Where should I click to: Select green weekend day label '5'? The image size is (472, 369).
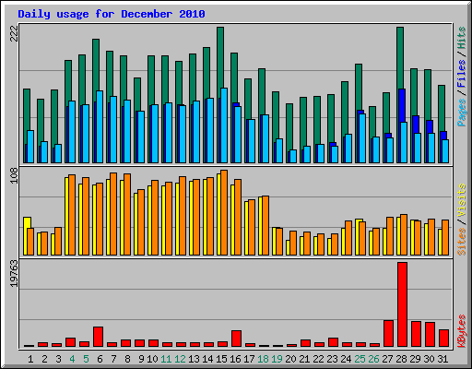tap(86, 359)
